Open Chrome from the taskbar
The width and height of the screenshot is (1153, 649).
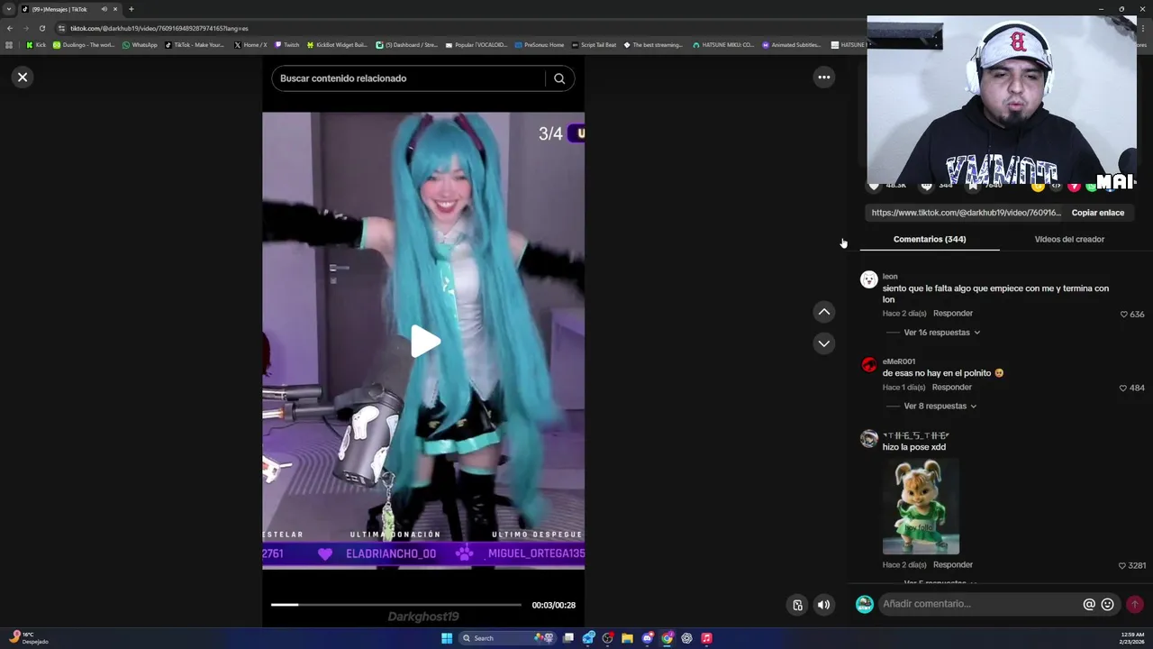[667, 638]
